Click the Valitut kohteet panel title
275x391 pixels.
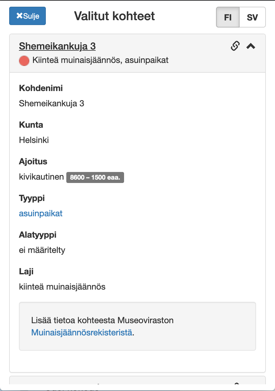click(115, 16)
